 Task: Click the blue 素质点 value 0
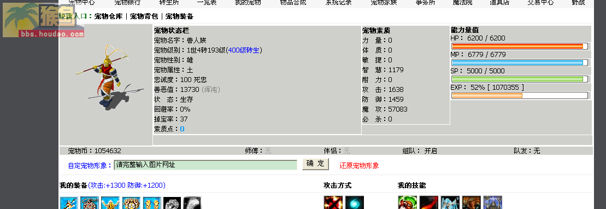[182, 129]
